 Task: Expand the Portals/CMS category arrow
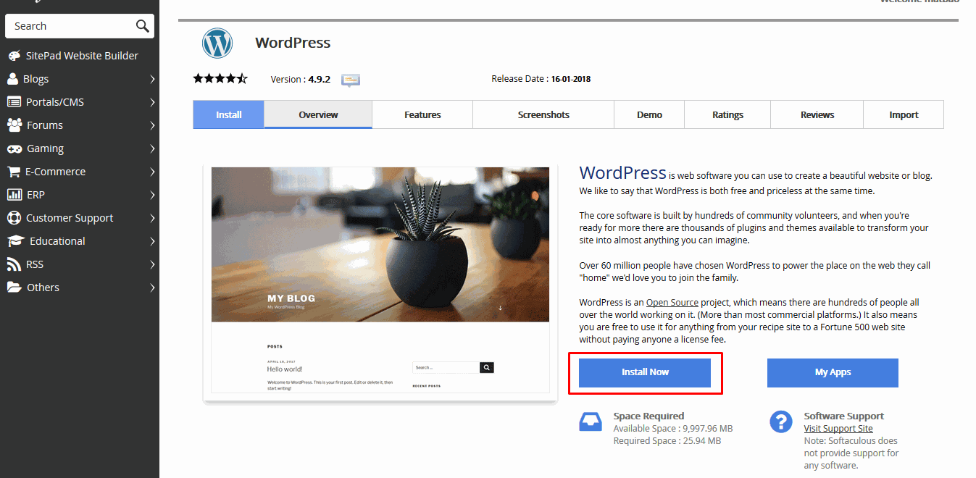click(152, 102)
